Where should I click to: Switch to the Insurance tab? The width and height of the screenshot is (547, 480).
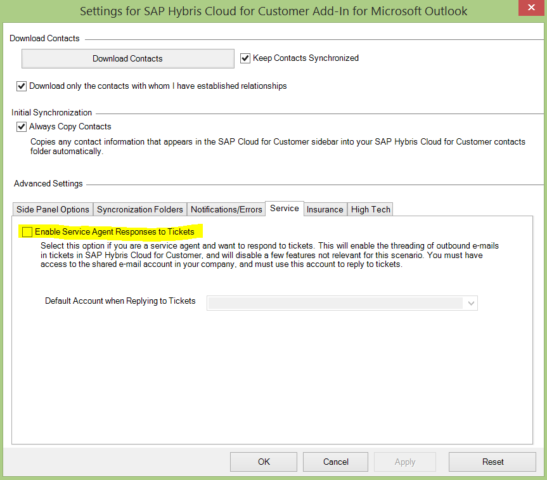[325, 209]
